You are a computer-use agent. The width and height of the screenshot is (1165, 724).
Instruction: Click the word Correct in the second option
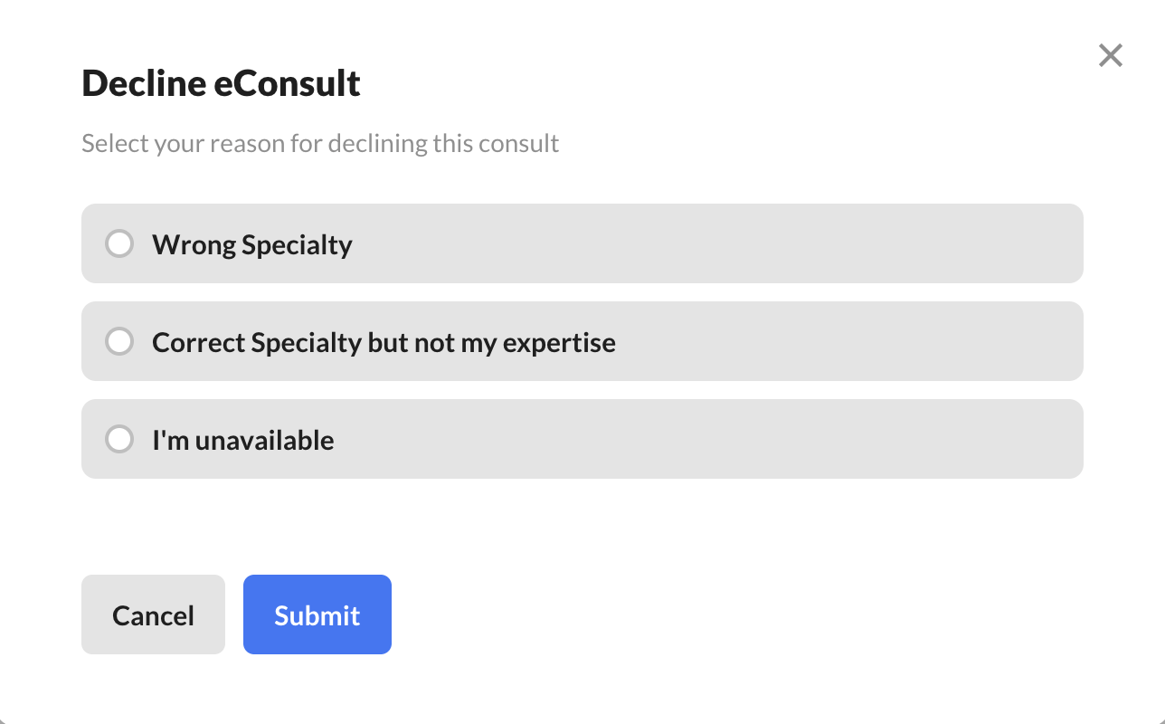tap(199, 343)
